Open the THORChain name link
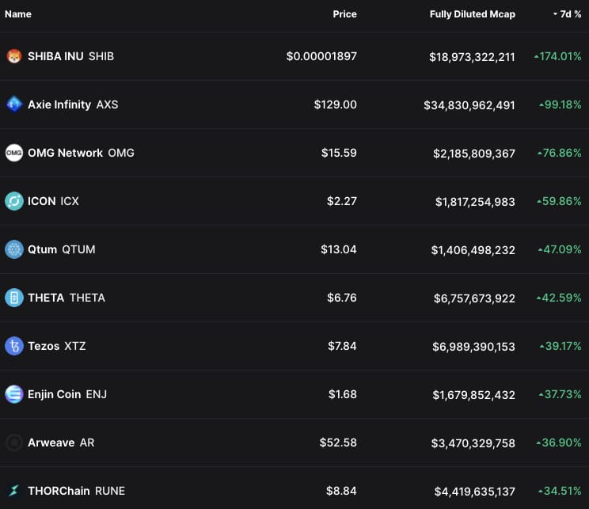Screen dimensions: 589x509 (x=59, y=491)
